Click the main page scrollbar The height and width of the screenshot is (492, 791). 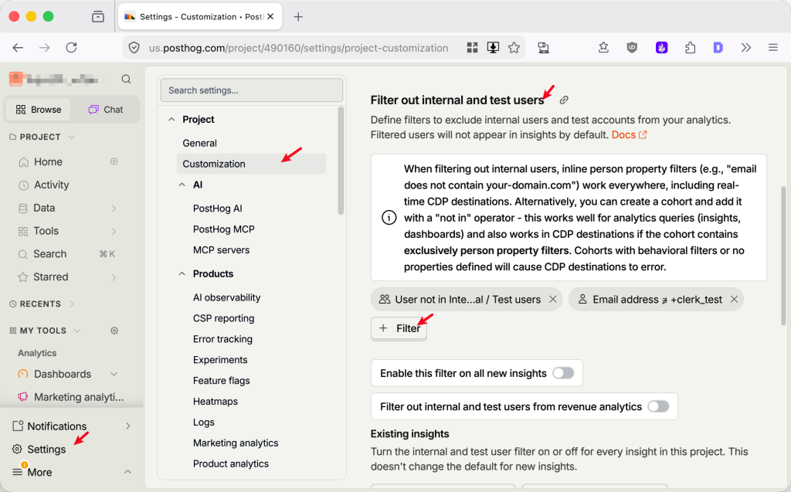pos(783,256)
